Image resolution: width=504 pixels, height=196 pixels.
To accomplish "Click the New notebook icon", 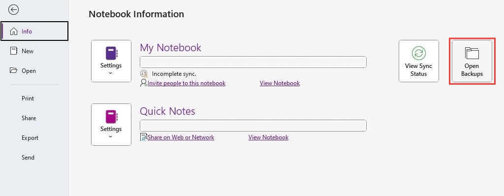I will 13,51.
